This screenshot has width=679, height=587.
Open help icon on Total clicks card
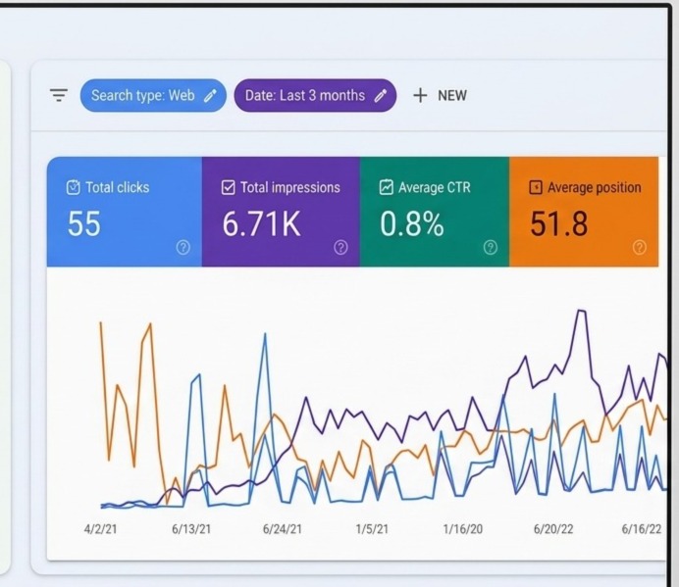(x=183, y=247)
